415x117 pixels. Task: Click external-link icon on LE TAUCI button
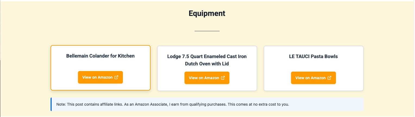click(x=329, y=78)
